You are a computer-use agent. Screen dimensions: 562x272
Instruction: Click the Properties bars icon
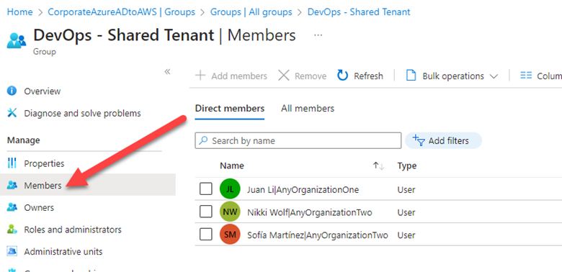click(12, 163)
